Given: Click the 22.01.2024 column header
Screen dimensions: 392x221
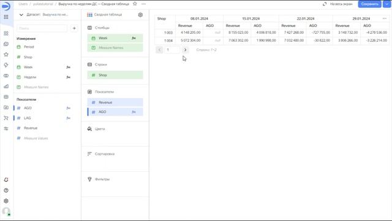Looking at the screenshot, I should (306, 18).
